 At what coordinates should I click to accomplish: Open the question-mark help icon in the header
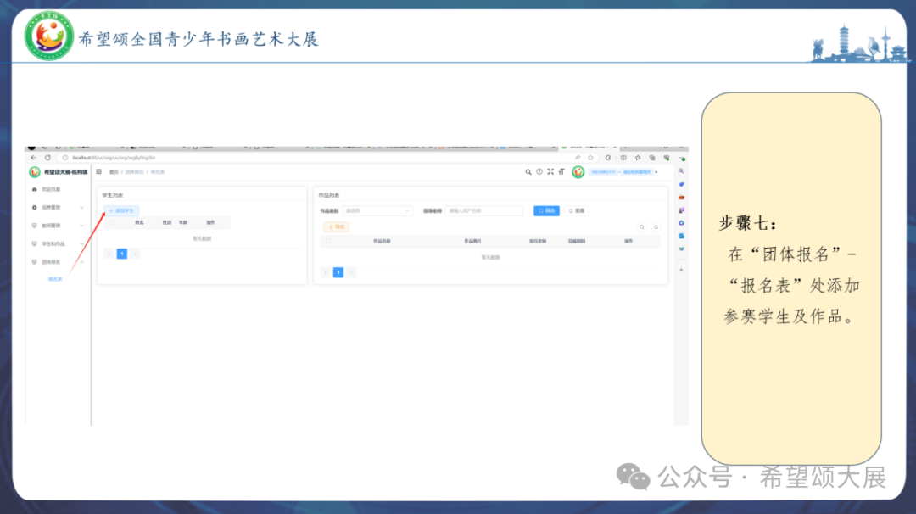pos(539,171)
